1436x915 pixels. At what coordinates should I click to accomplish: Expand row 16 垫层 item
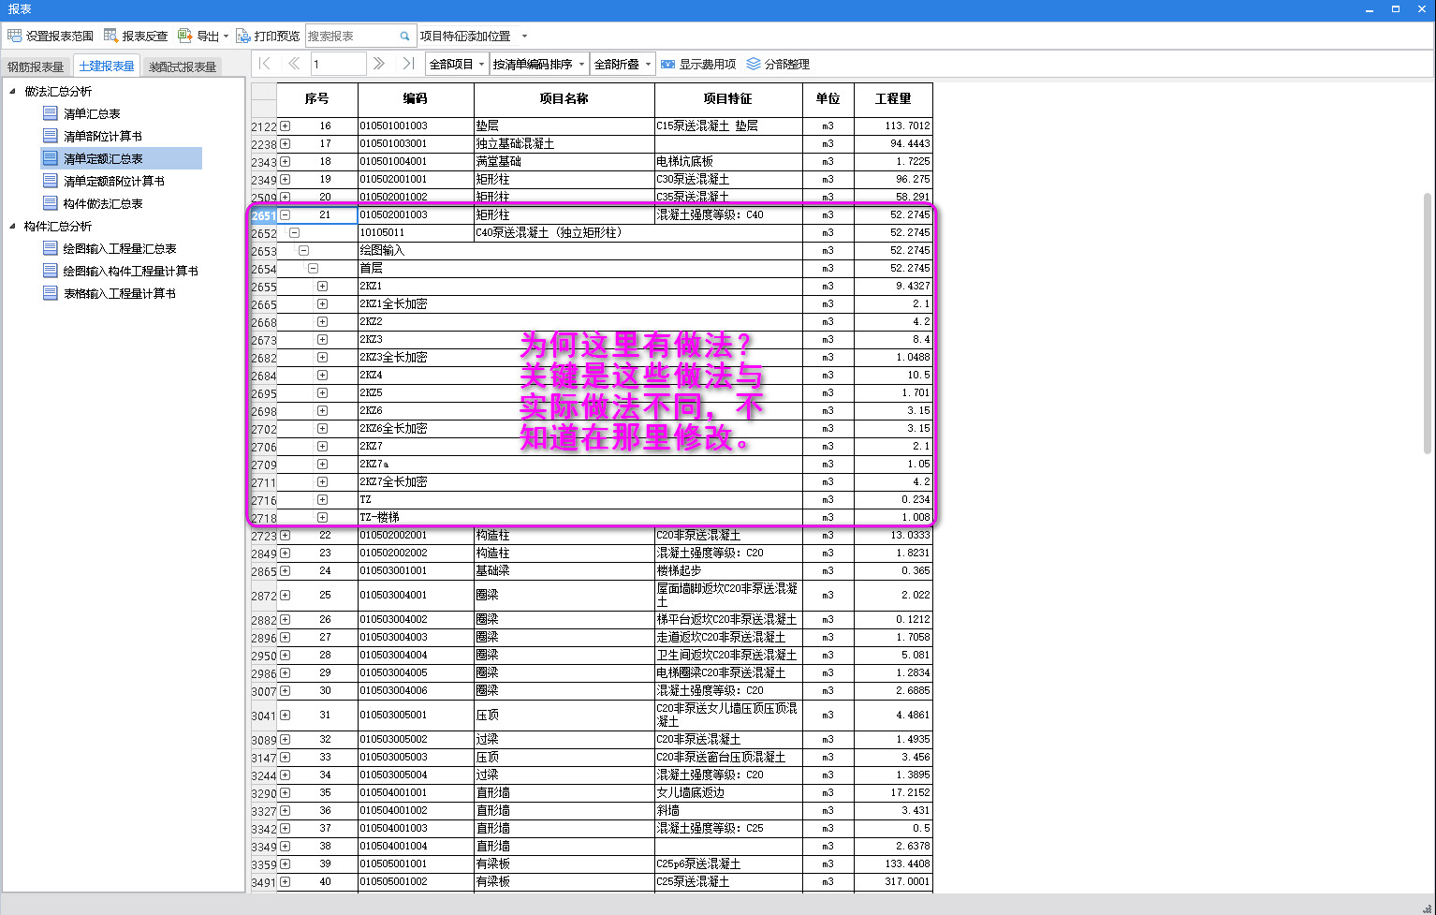click(x=286, y=125)
